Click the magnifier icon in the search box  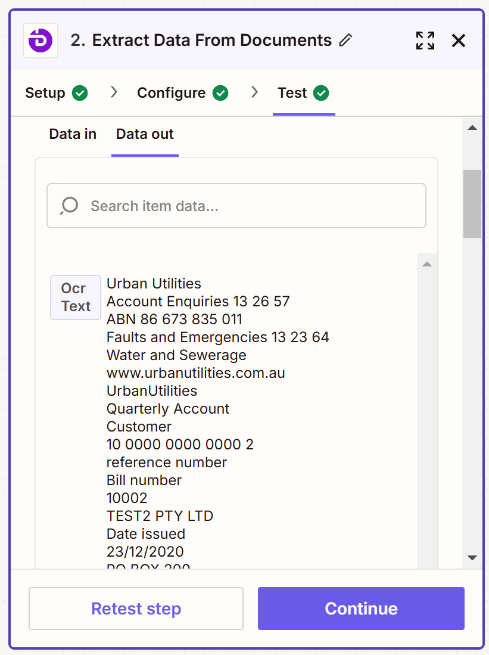[69, 206]
